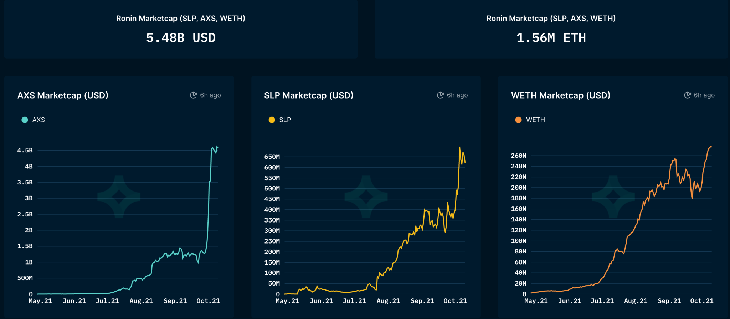Click the SLP legend label
The image size is (730, 319).
tap(285, 120)
